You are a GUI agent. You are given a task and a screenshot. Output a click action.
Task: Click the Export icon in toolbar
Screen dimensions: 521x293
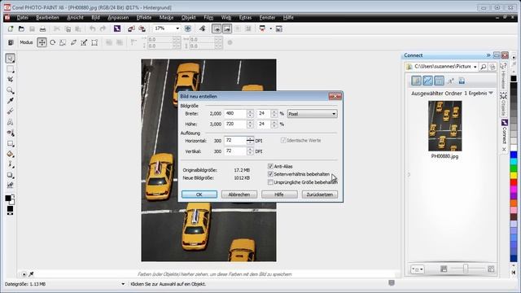click(x=142, y=29)
